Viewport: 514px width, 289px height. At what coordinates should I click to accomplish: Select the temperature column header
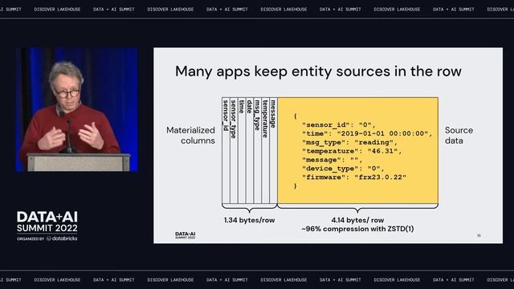click(x=265, y=119)
